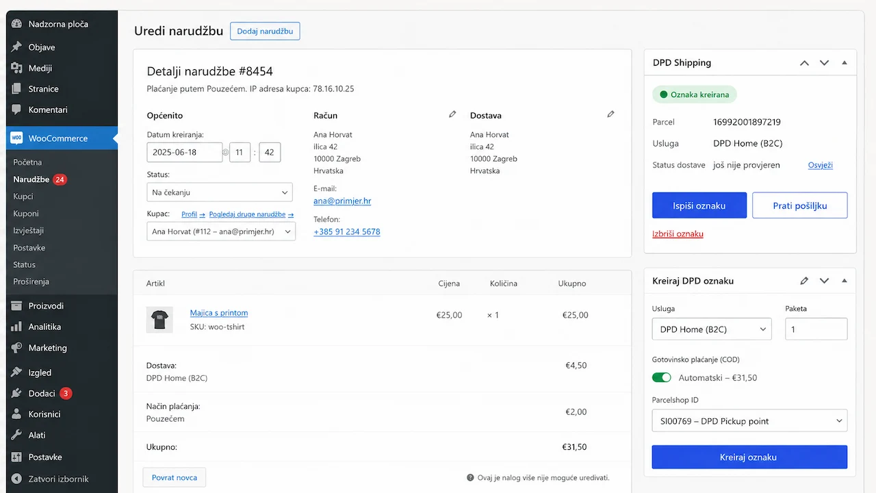Screen dimensions: 876x493
Task: Click the Nadzorna ploča dashboard icon
Action: coord(17,24)
